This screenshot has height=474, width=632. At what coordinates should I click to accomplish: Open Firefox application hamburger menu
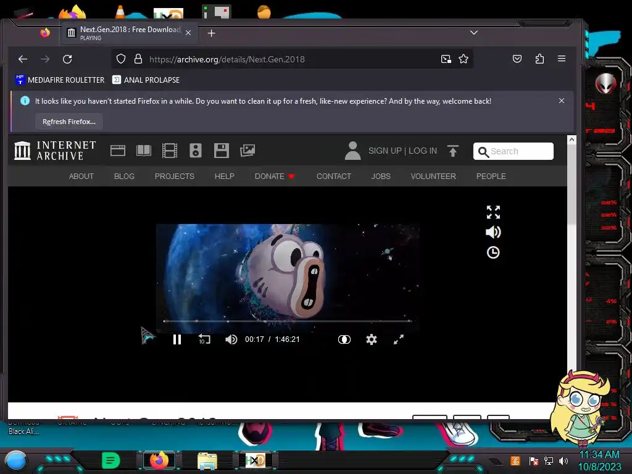562,59
